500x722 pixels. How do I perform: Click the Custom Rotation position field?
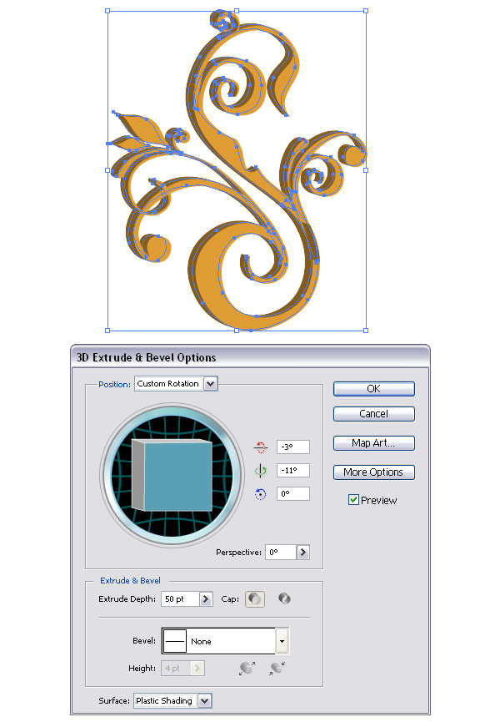168,384
